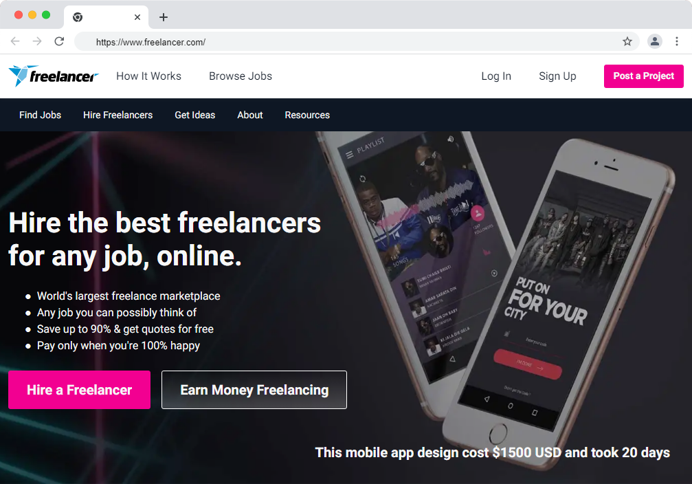Open the Find Jobs menu
This screenshot has height=484, width=692.
[x=40, y=115]
